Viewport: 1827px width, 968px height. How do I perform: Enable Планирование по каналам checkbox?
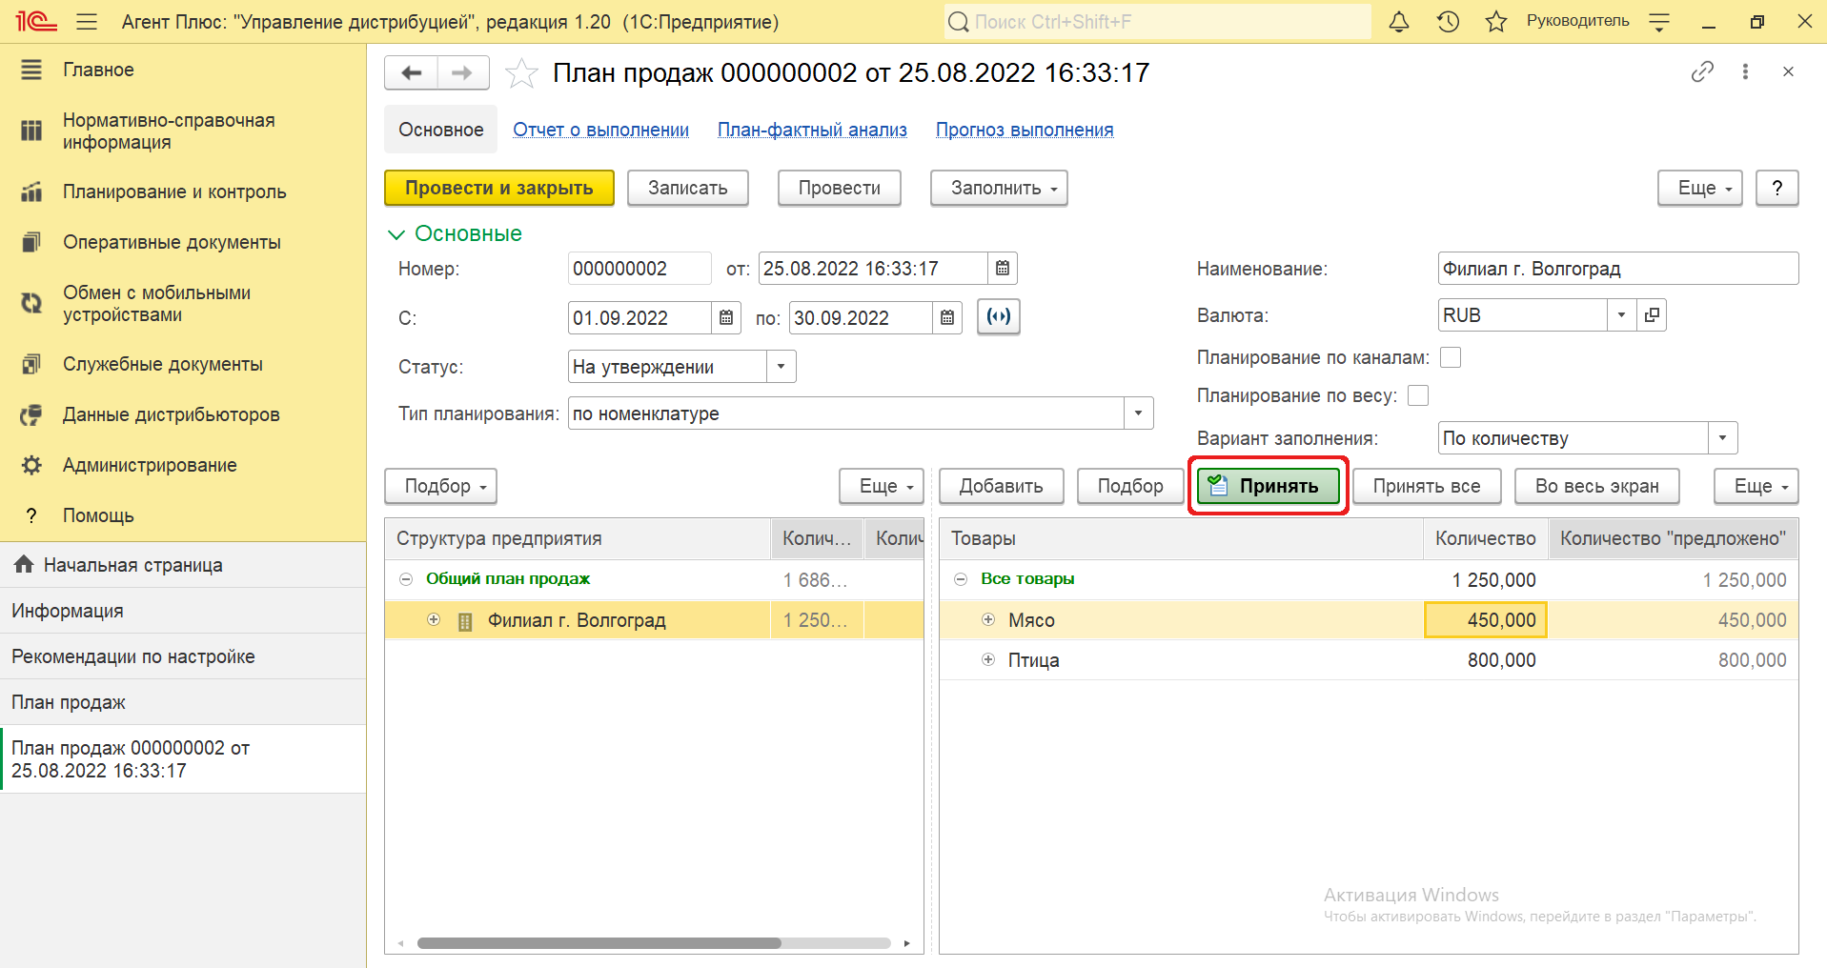pos(1450,357)
